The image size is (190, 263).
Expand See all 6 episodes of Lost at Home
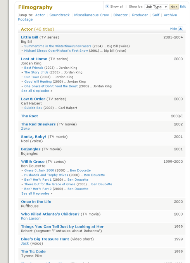click(x=37, y=91)
